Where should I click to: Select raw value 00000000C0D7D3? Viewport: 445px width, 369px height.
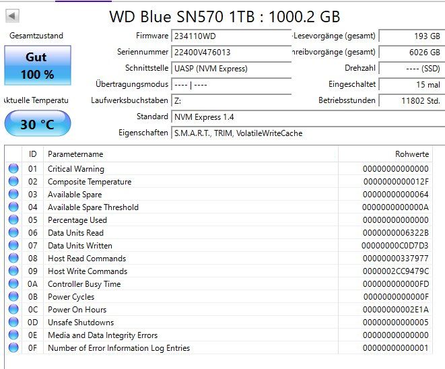coord(395,246)
